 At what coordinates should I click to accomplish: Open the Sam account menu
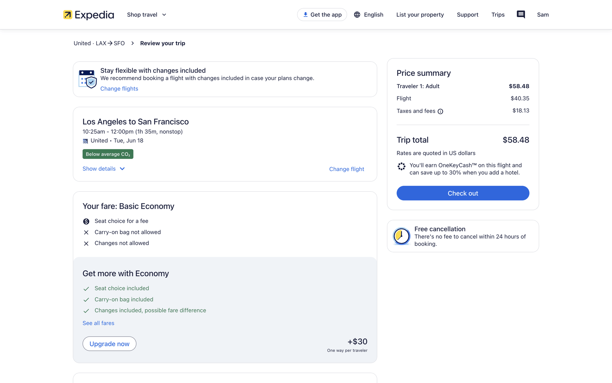point(543,15)
